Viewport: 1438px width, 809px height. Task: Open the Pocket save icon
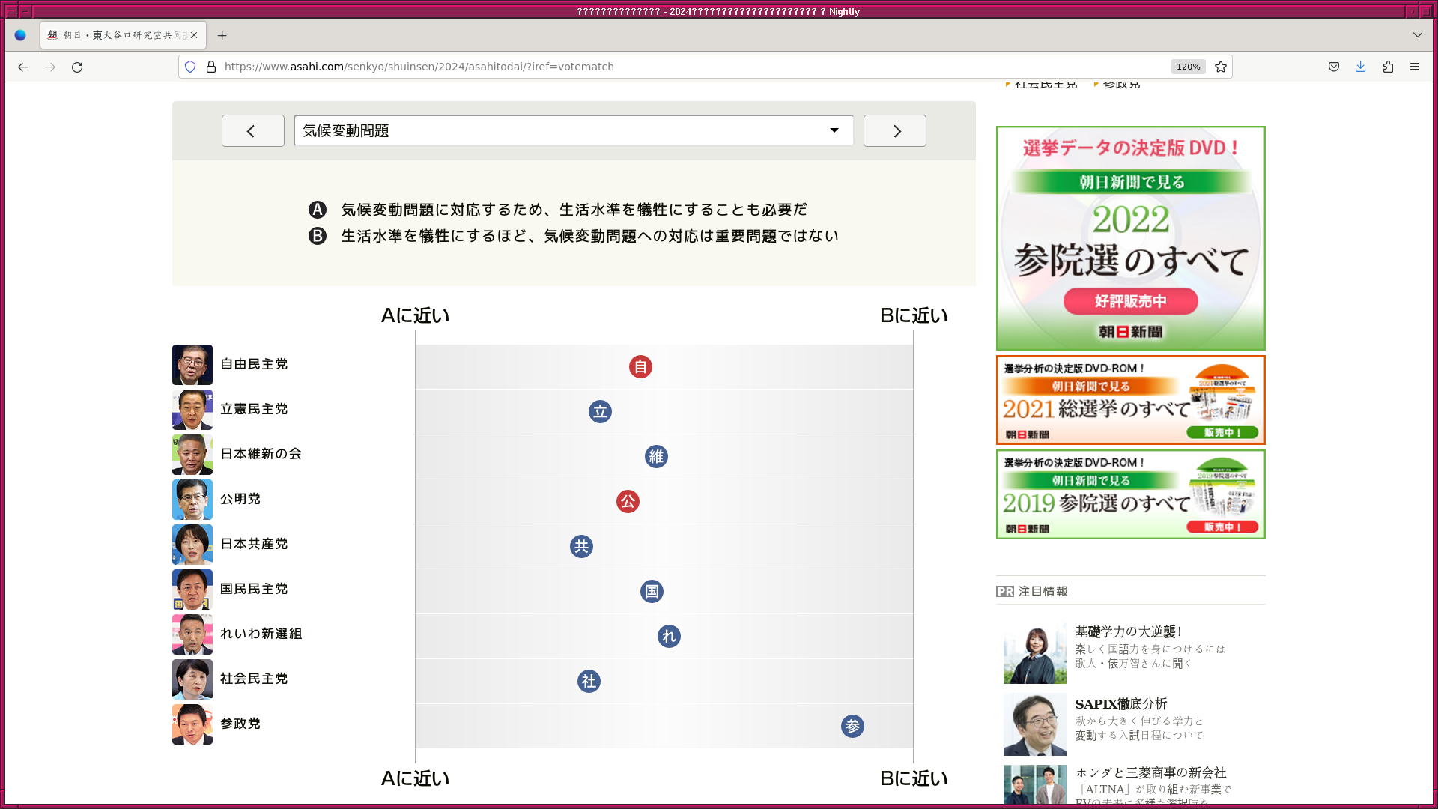tap(1334, 67)
